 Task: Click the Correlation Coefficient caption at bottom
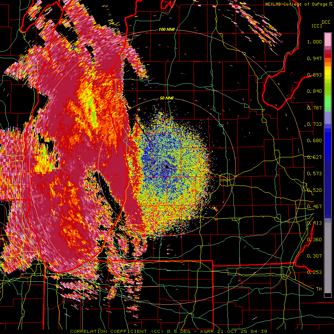point(168,331)
